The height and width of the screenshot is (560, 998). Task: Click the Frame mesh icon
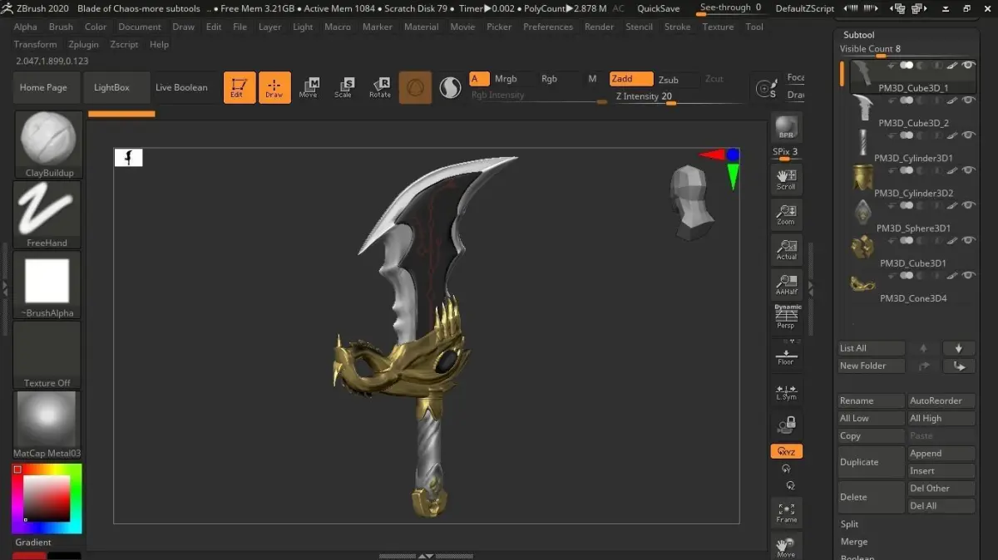coord(786,512)
